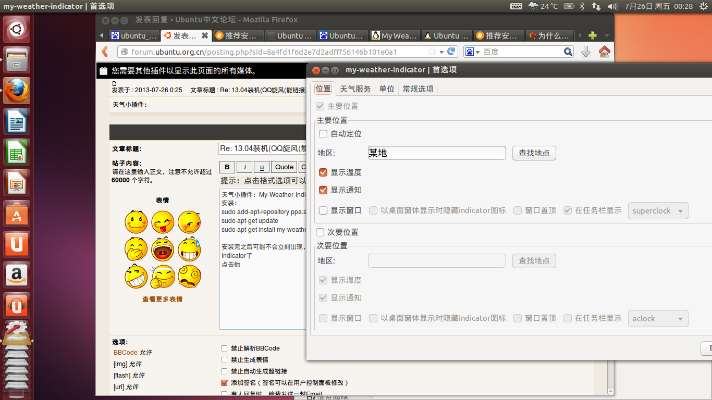Image resolution: width=712 pixels, height=400 pixels.
Task: Open the 查看更多表情 link
Action: pyautogui.click(x=163, y=299)
